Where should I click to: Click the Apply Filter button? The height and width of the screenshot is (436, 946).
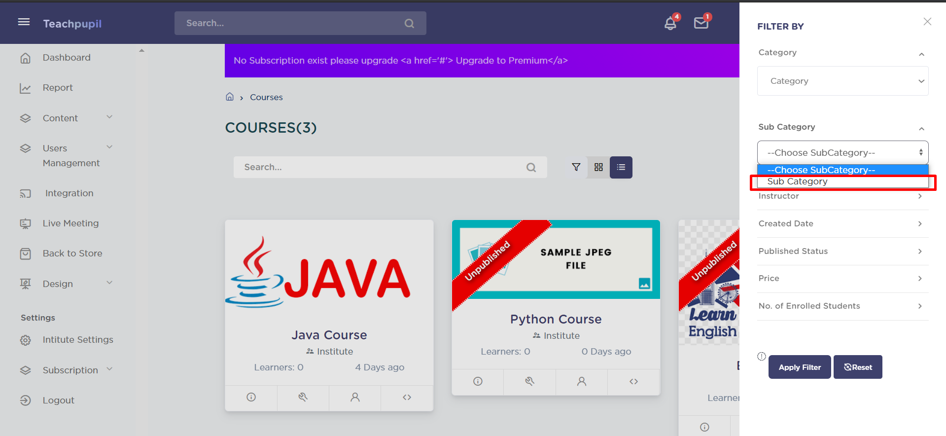[x=799, y=367]
